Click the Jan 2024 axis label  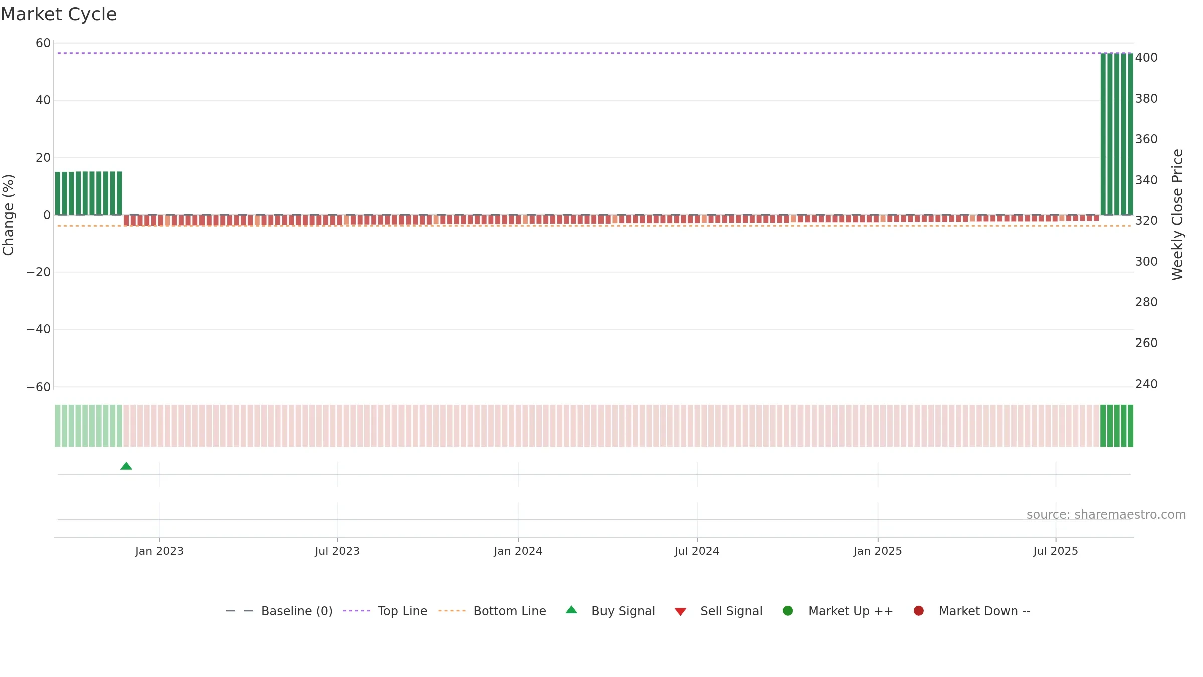tap(518, 551)
